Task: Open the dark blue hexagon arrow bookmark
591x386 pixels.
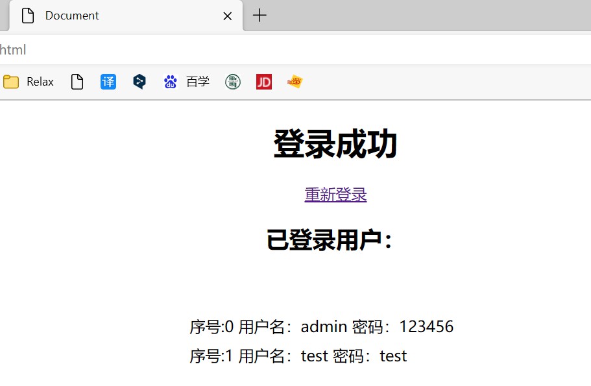Action: (139, 82)
